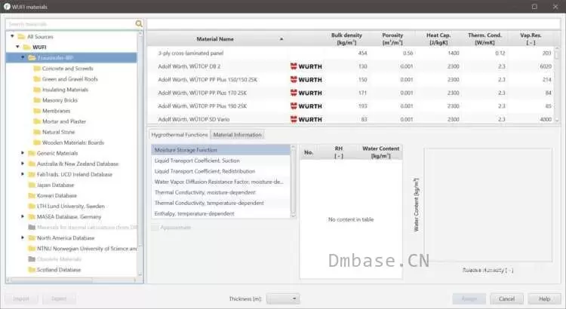Viewport: 566px width, 309px height.
Task: Click the search magnifier icon
Action: (x=139, y=24)
